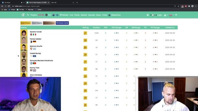The width and height of the screenshot is (198, 111).
Task: Expand the PlayStation platform dropdown
Action: [x=166, y=15]
